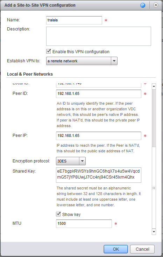The image size is (163, 257).
Task: Select the Peer IP input field
Action: [x=98, y=136]
